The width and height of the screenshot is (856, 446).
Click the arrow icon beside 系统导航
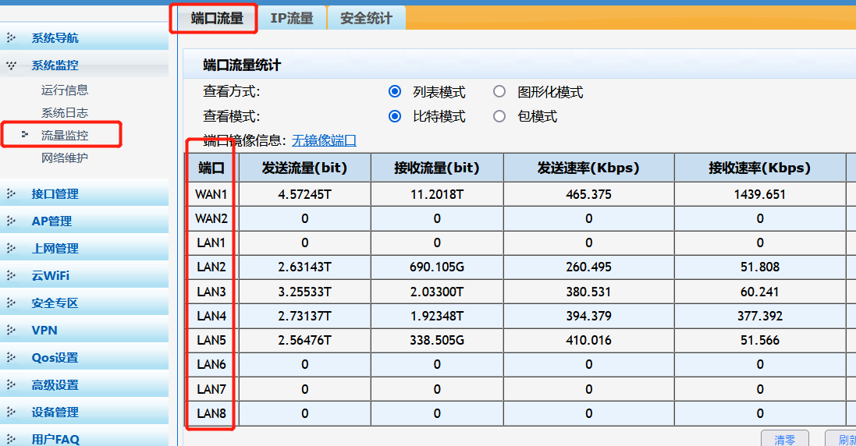point(11,37)
